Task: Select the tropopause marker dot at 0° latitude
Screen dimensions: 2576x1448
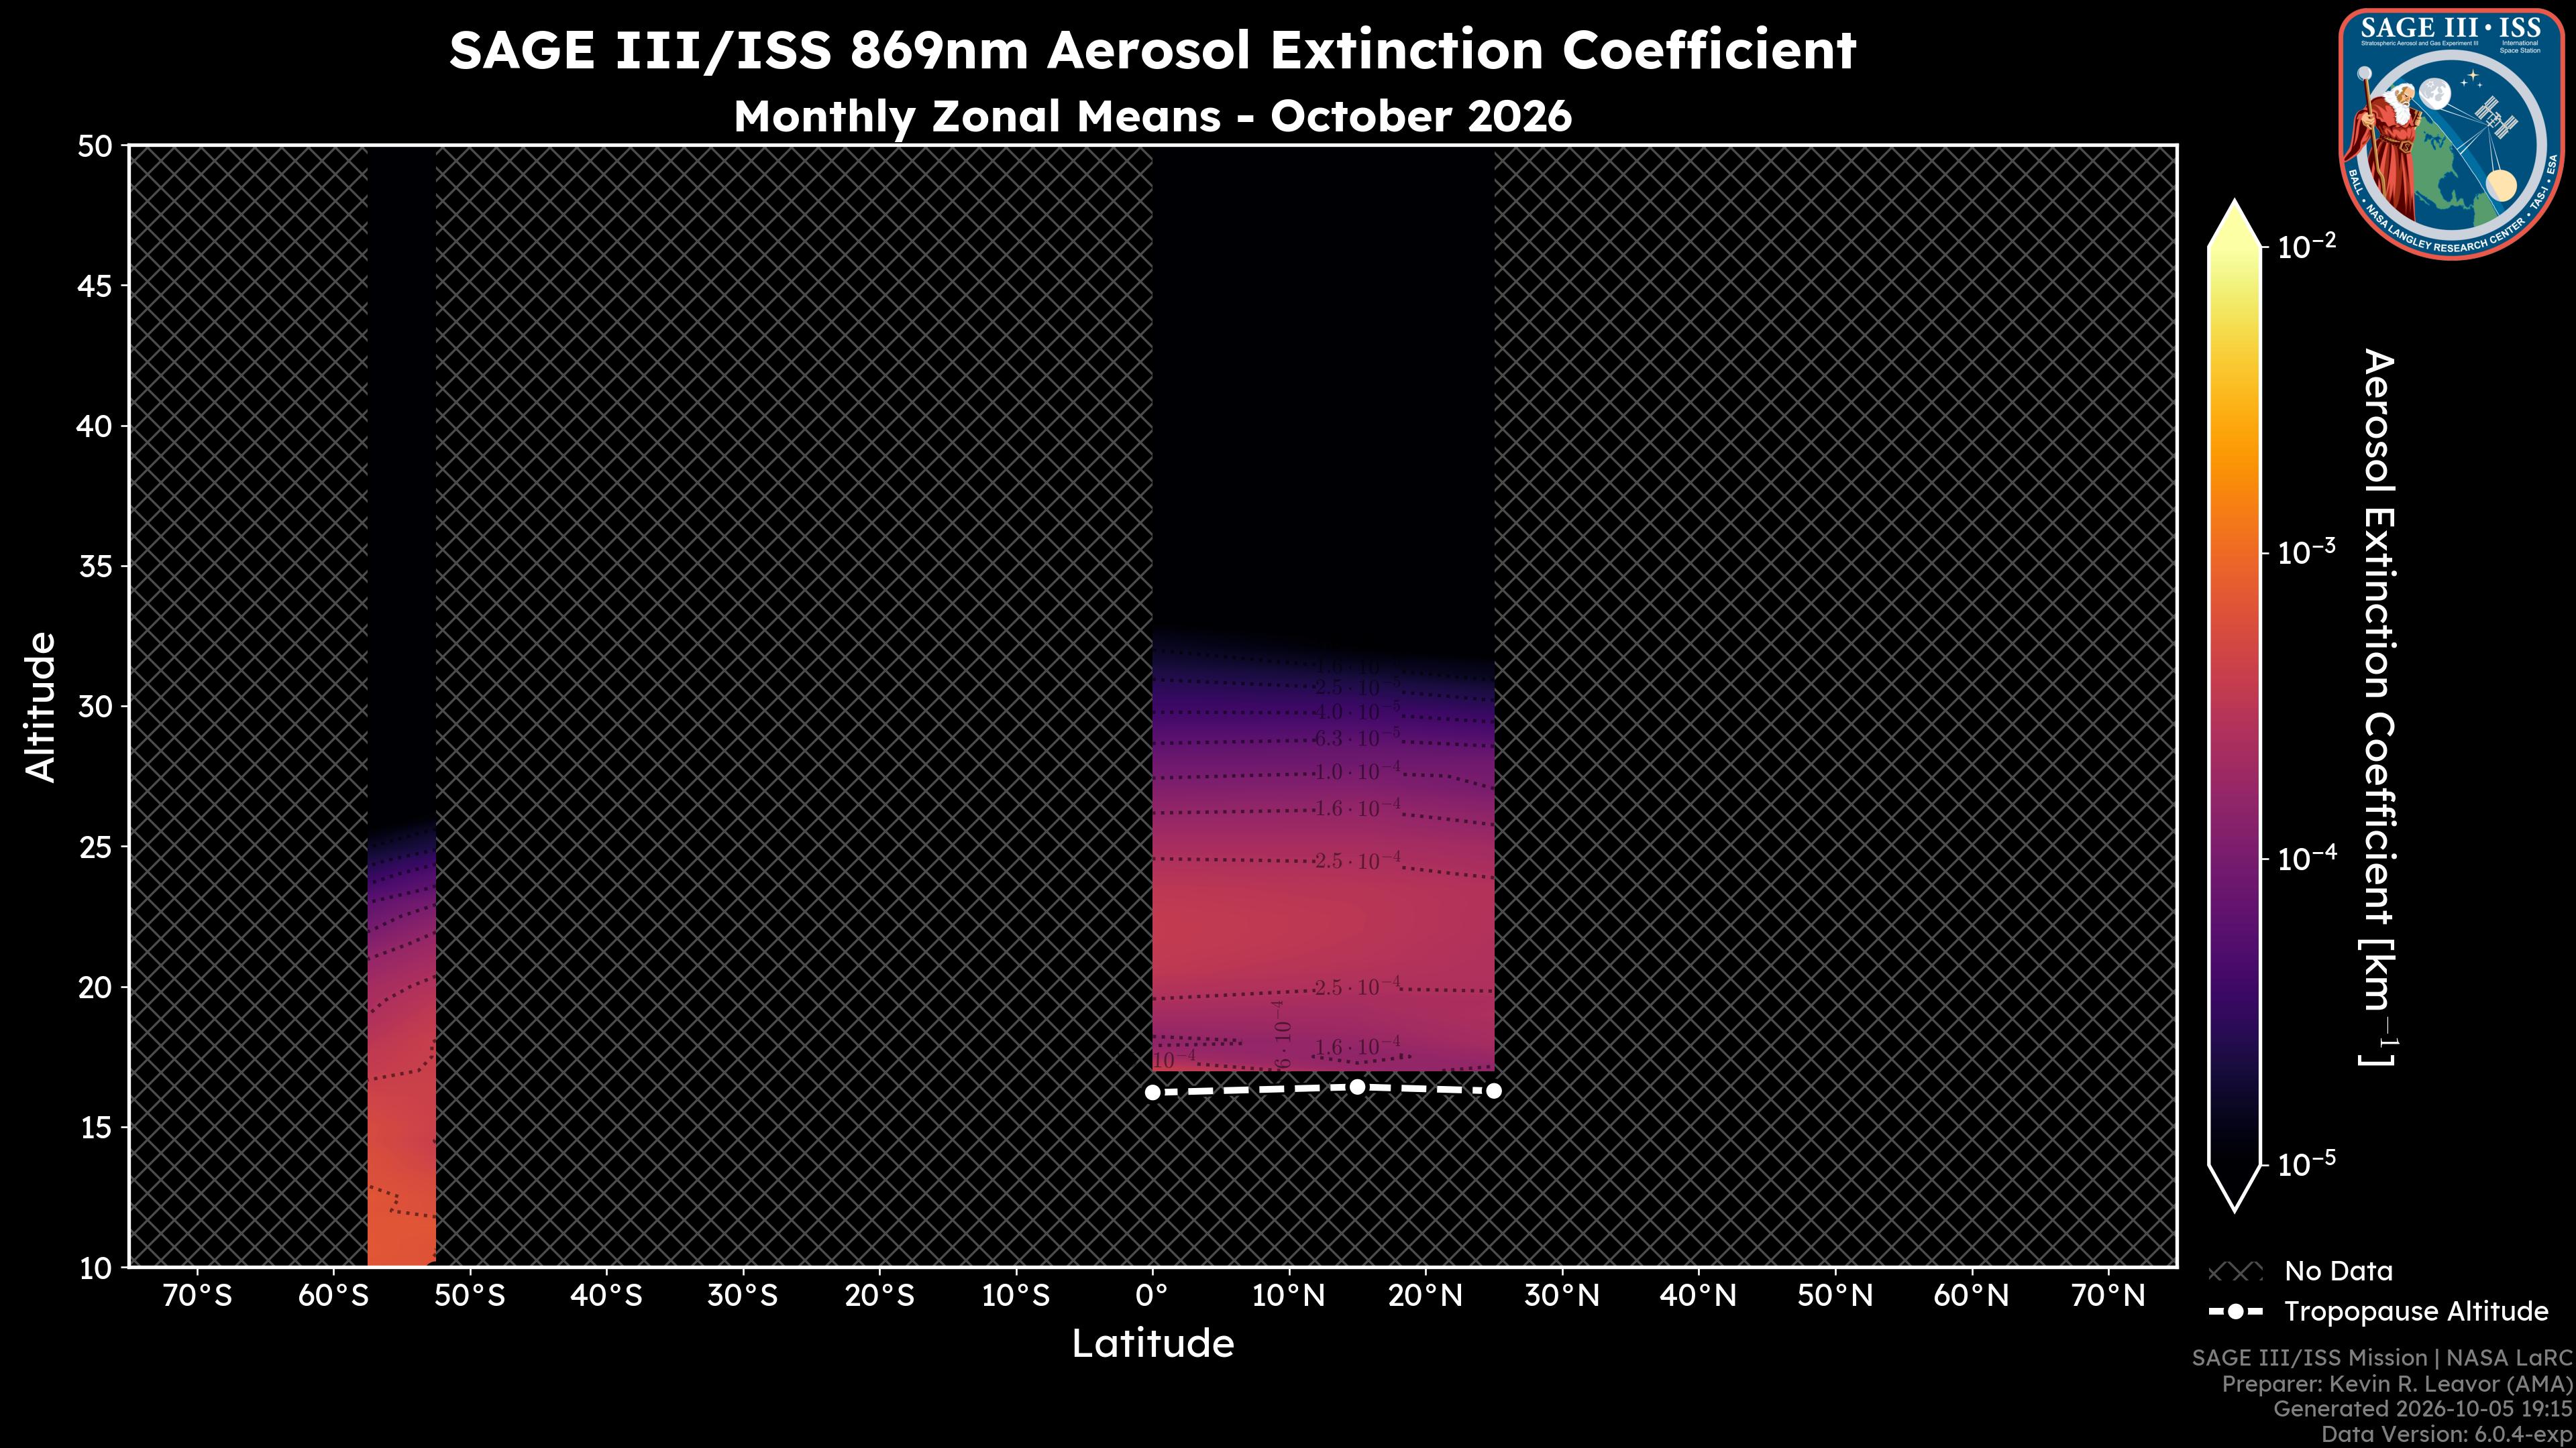Action: click(1152, 1092)
